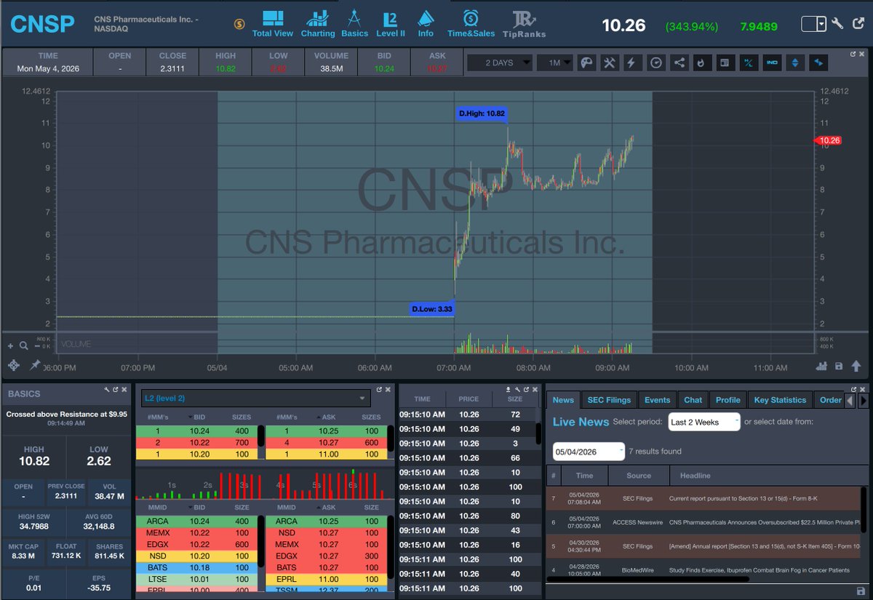This screenshot has height=600, width=873.
Task: Toggle high/low markers on chart
Action: coord(748,63)
